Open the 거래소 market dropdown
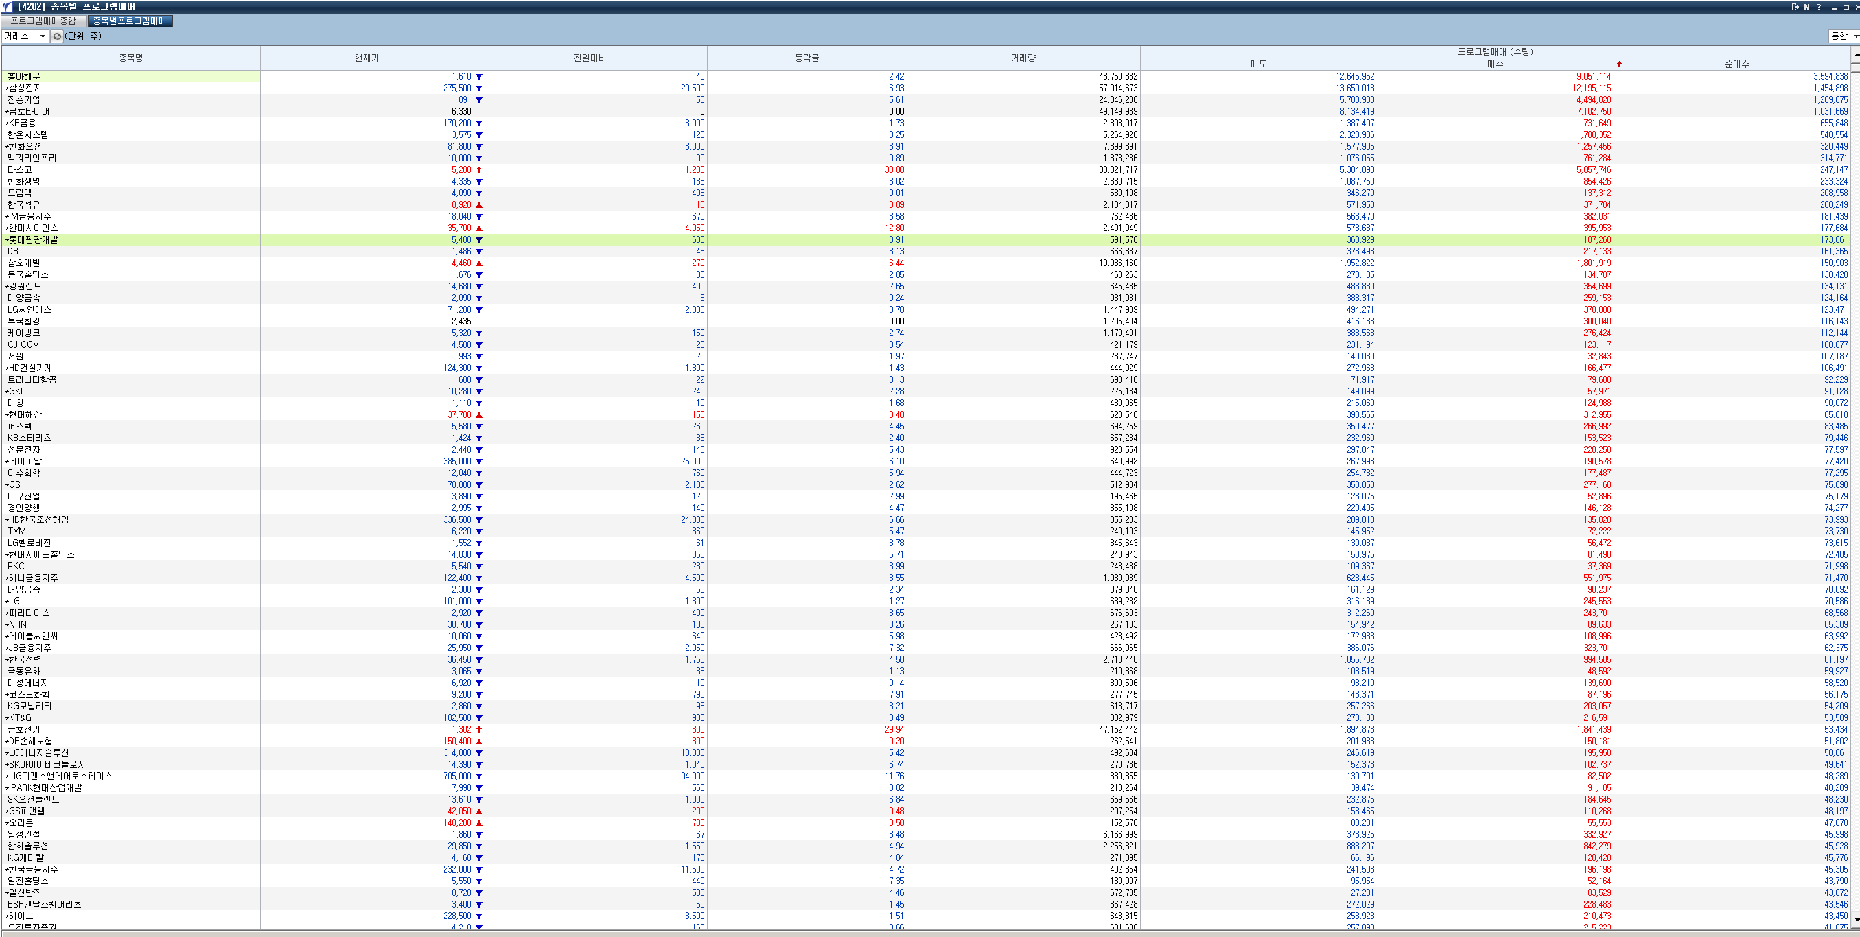Image resolution: width=1860 pixels, height=937 pixels. point(25,36)
